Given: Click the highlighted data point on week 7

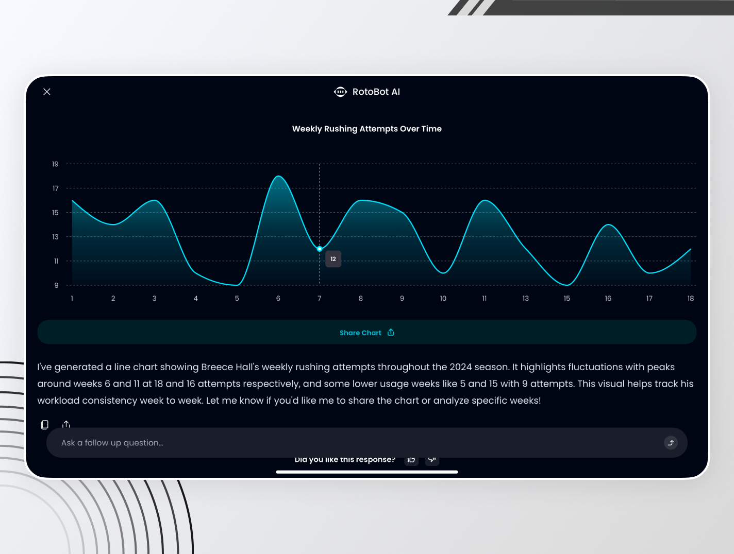Looking at the screenshot, I should pos(320,249).
